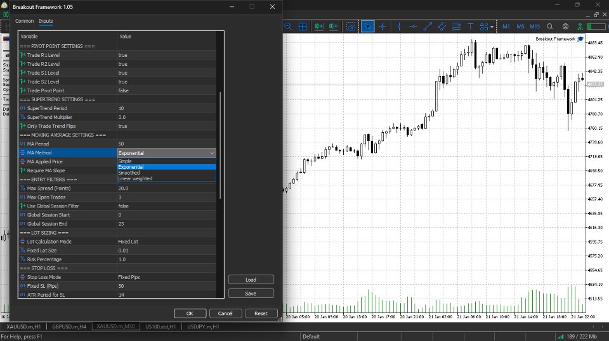The image size is (609, 341).
Task: Switch chart to M5 timeframe
Action: pos(520,27)
